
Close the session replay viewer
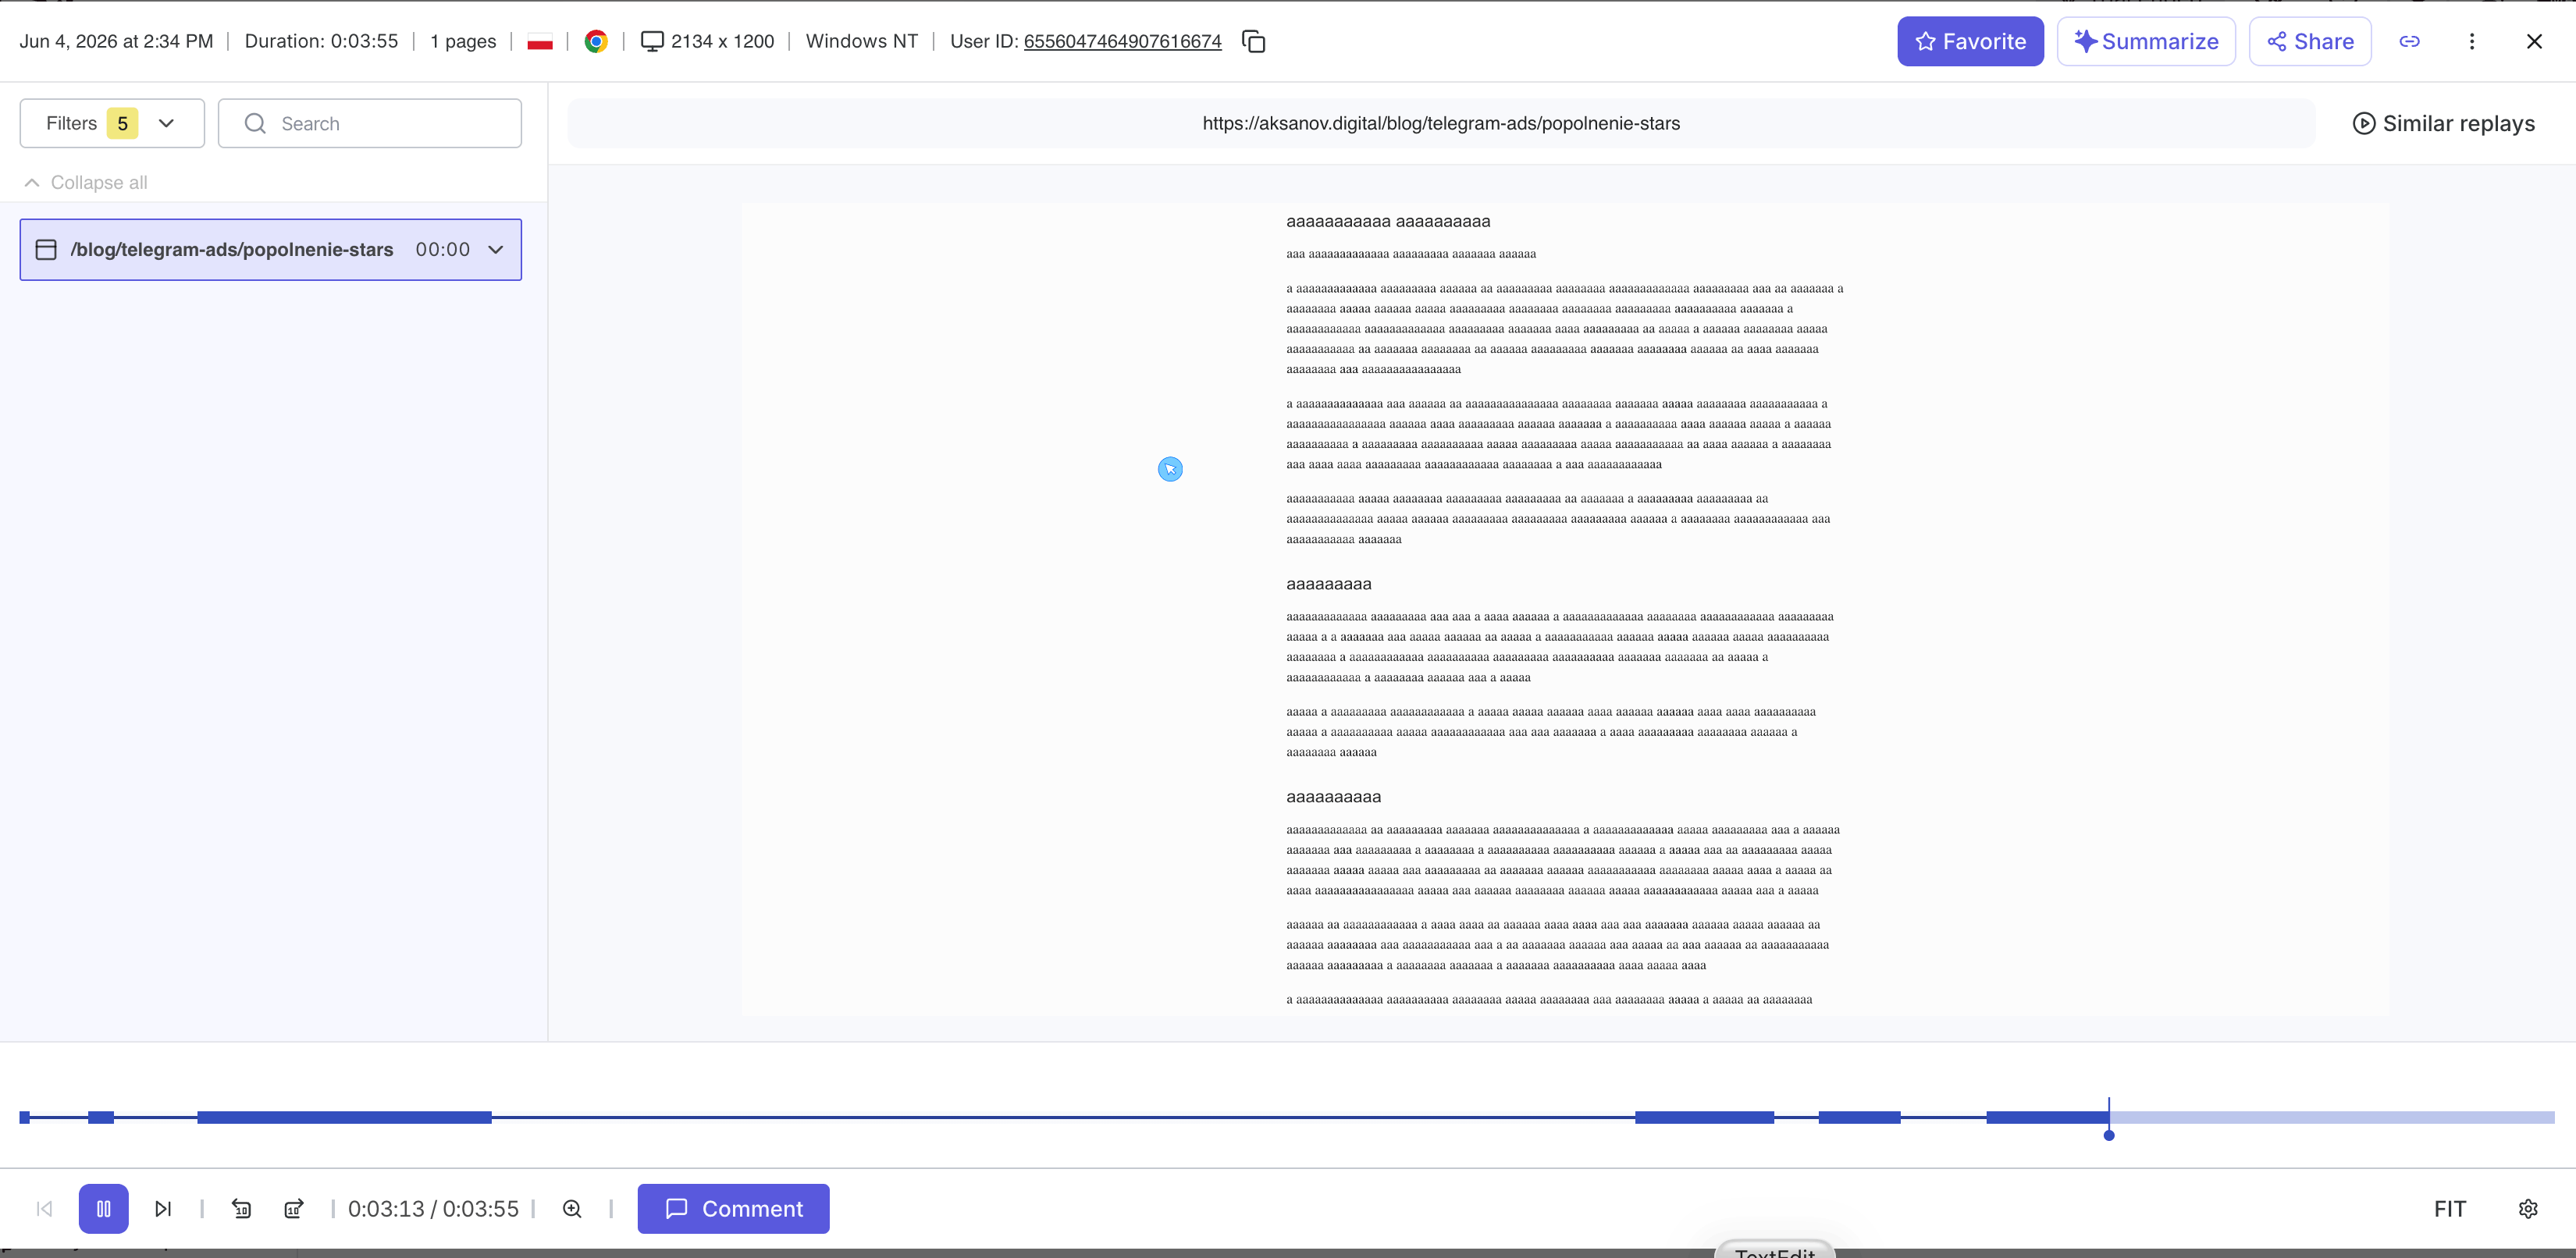coord(2534,41)
